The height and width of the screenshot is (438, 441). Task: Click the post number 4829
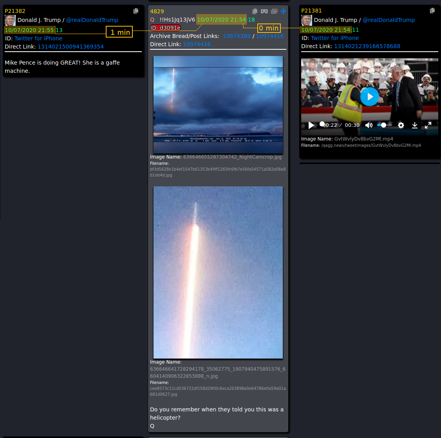[x=157, y=11]
